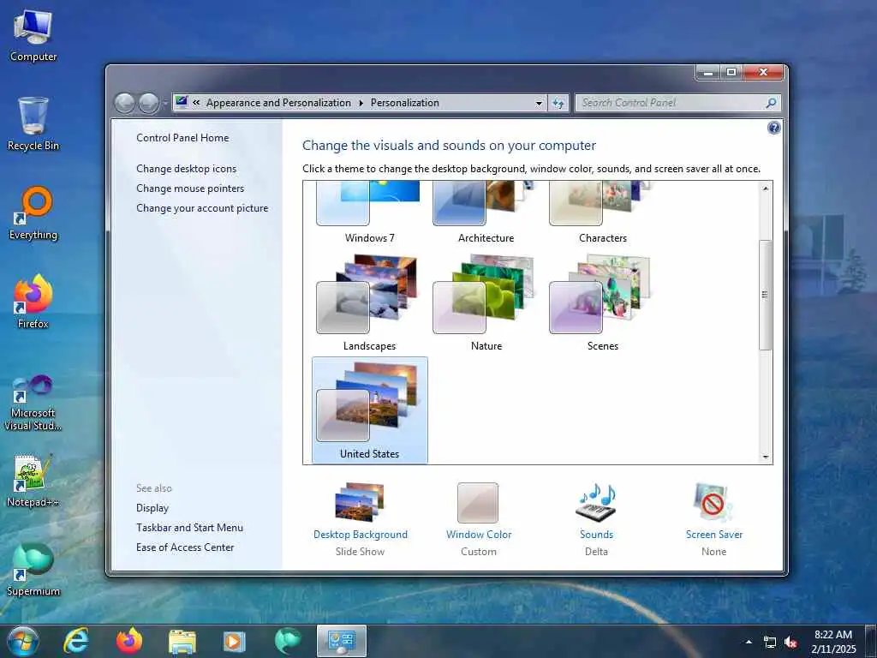Show hidden tray icons arrow

[749, 642]
